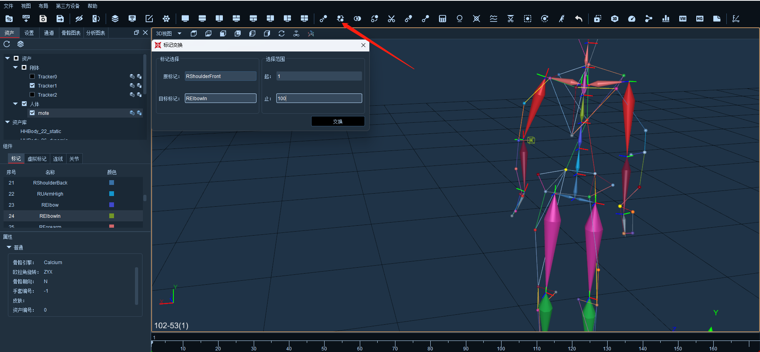
Task: Open the 3D视图 view dropdown
Action: tap(179, 34)
